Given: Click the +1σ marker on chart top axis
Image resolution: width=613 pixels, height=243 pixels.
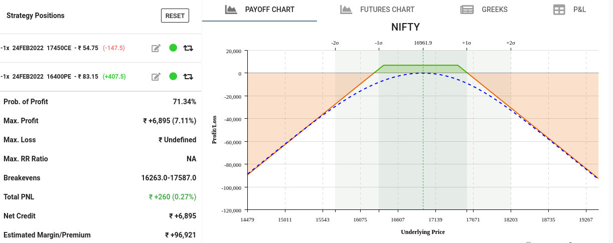Looking at the screenshot, I should (x=467, y=43).
